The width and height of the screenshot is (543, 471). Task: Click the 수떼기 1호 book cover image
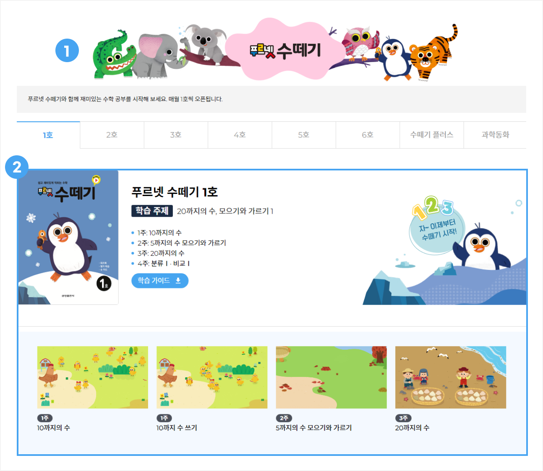pyautogui.click(x=68, y=237)
